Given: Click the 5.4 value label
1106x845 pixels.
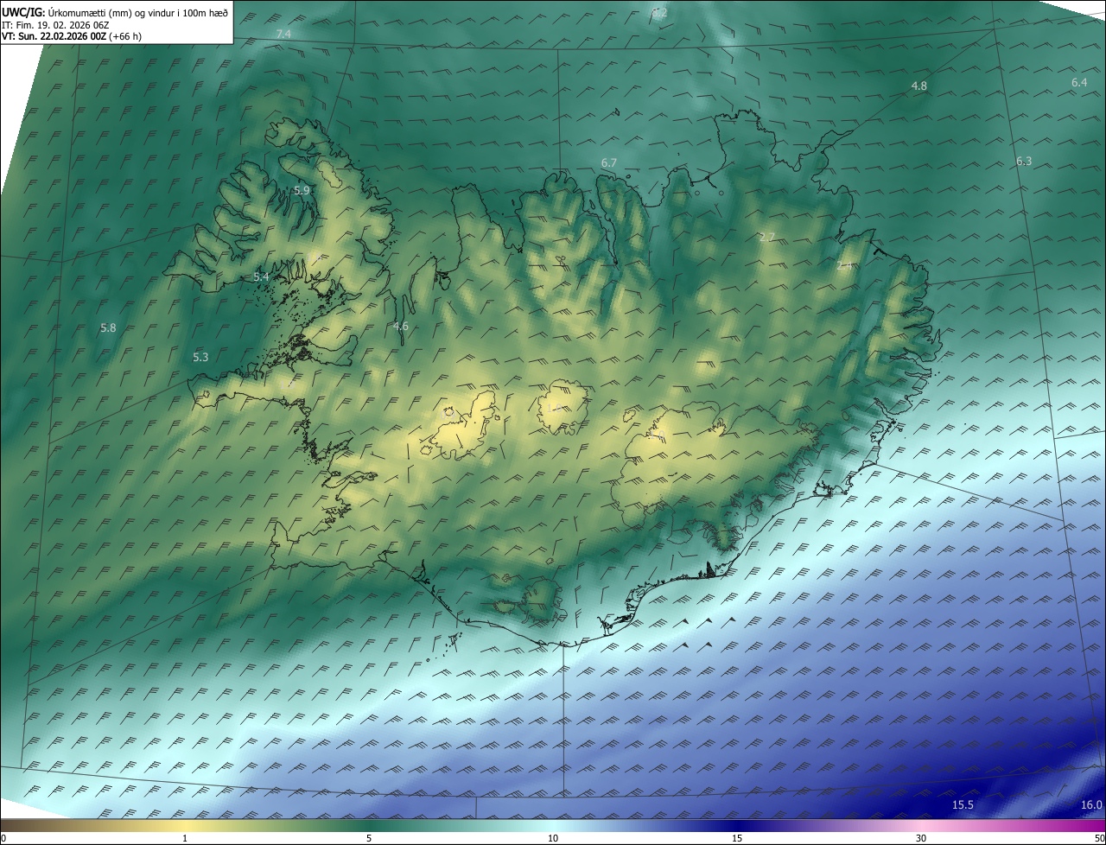Looking at the screenshot, I should click(x=262, y=276).
